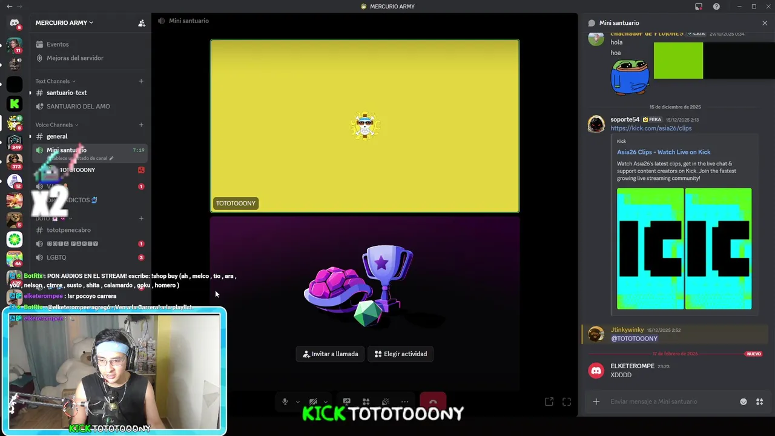Screen dimensions: 775x436
Task: Select Mini santuario voice channel
Action: (90, 153)
